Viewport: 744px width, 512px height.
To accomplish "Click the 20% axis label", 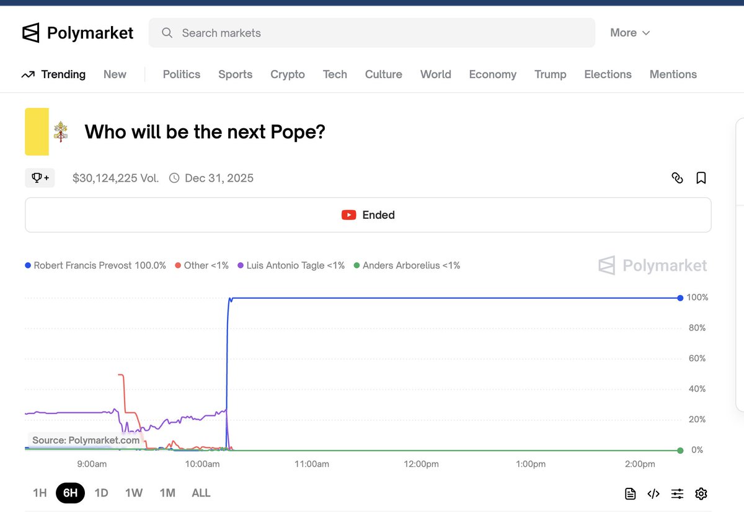I will [x=697, y=419].
